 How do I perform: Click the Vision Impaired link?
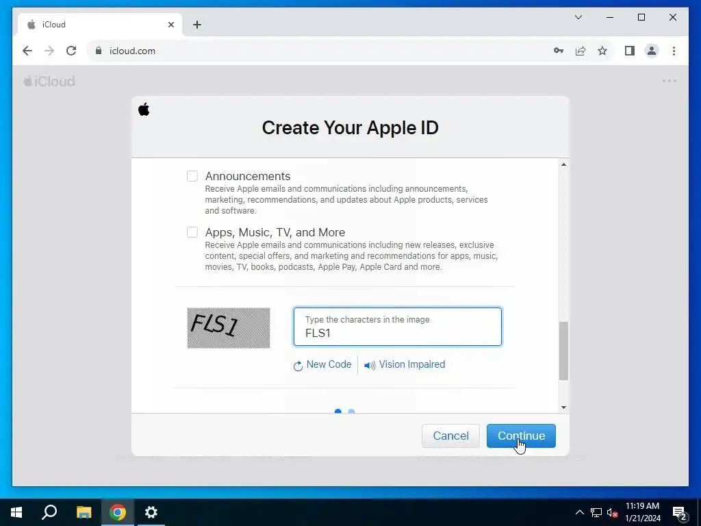tap(411, 364)
